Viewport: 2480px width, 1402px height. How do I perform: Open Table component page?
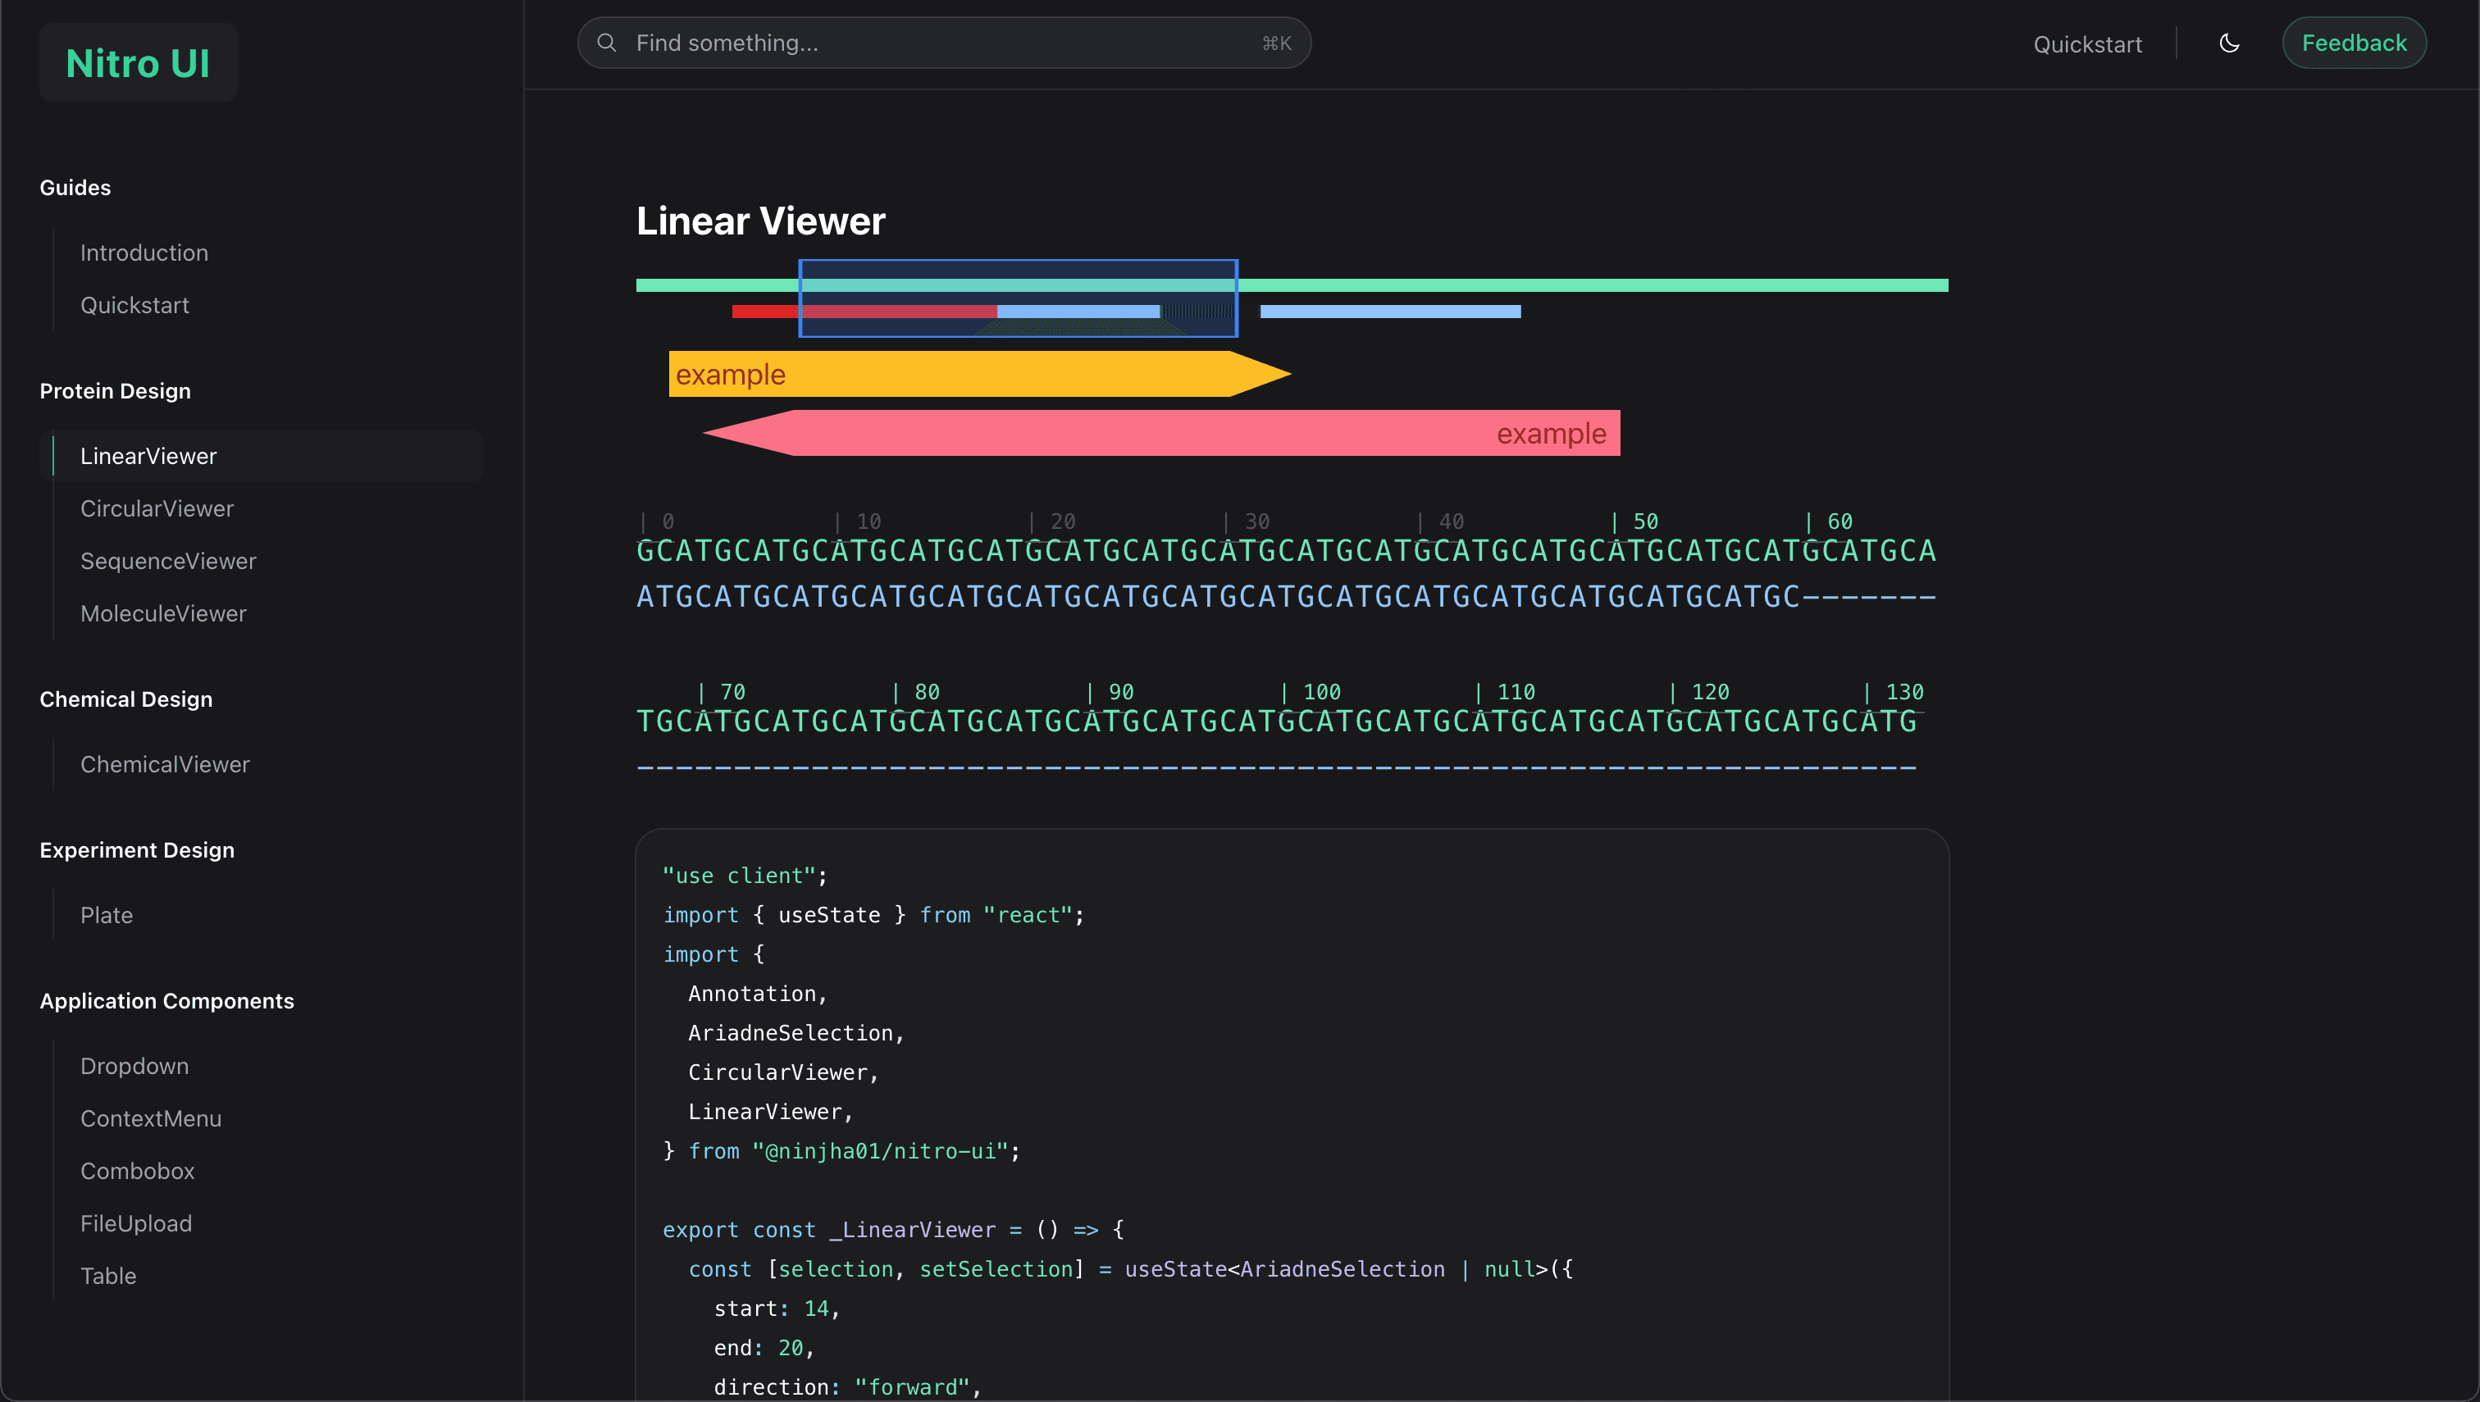(109, 1276)
